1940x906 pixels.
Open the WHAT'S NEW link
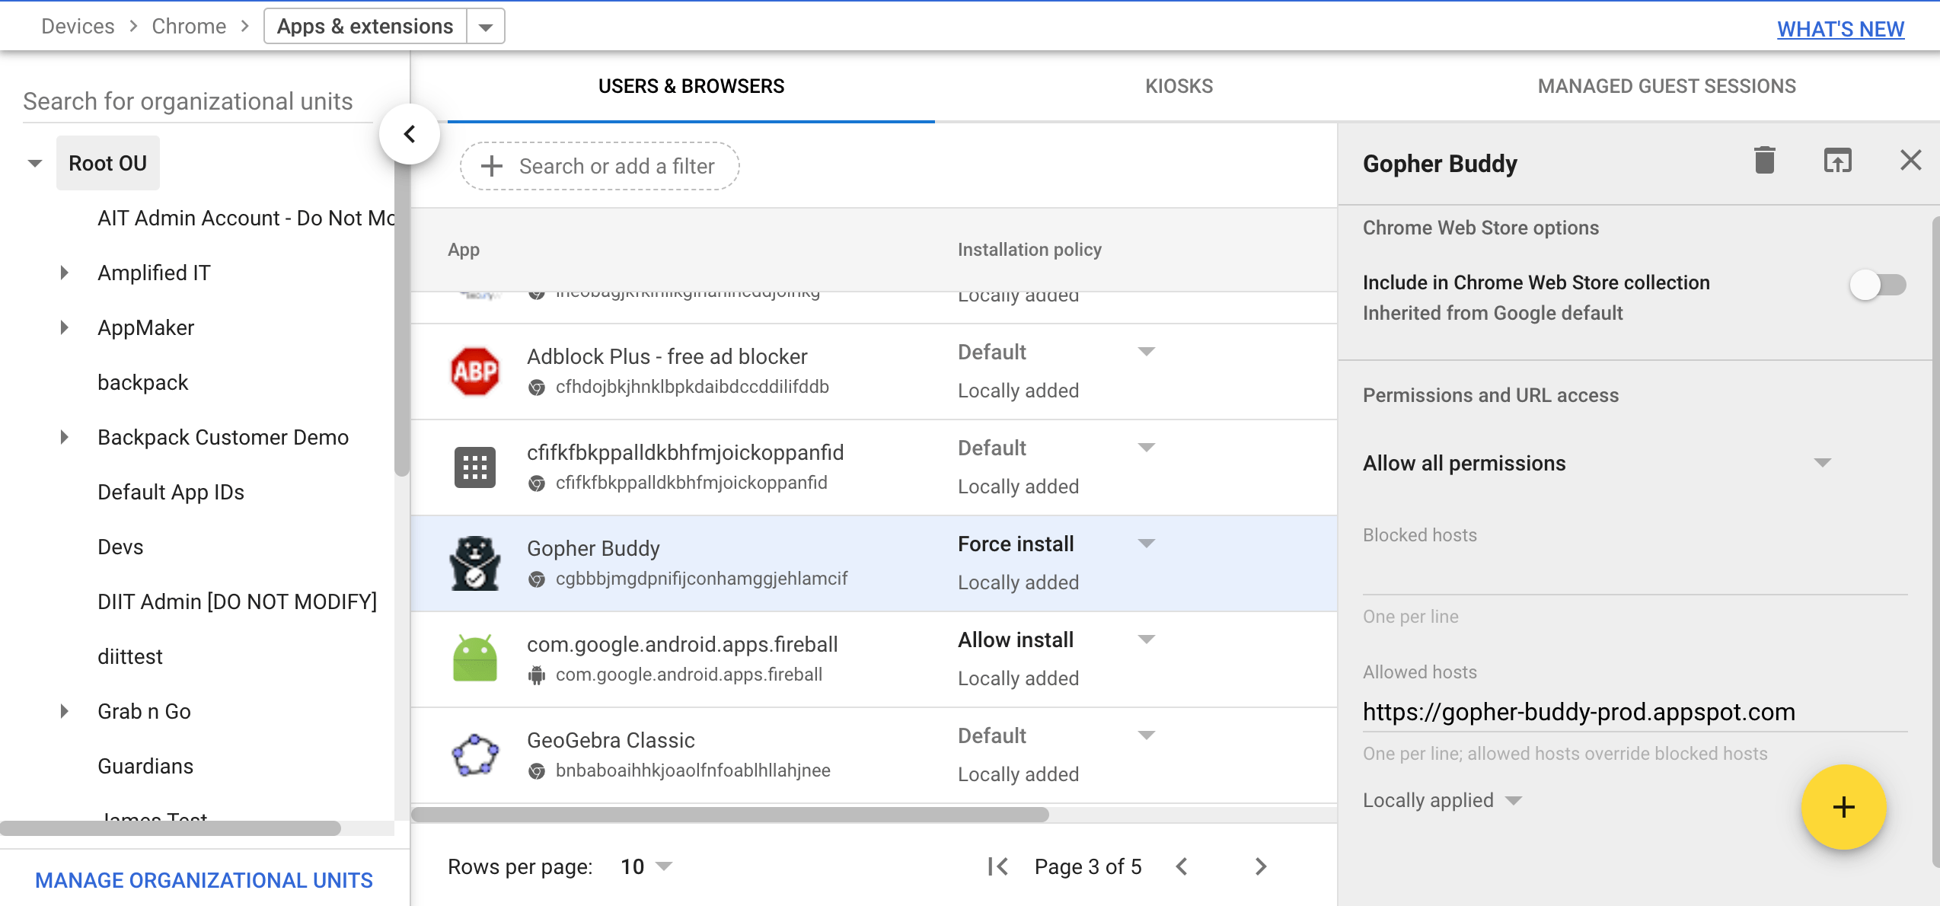[1840, 28]
